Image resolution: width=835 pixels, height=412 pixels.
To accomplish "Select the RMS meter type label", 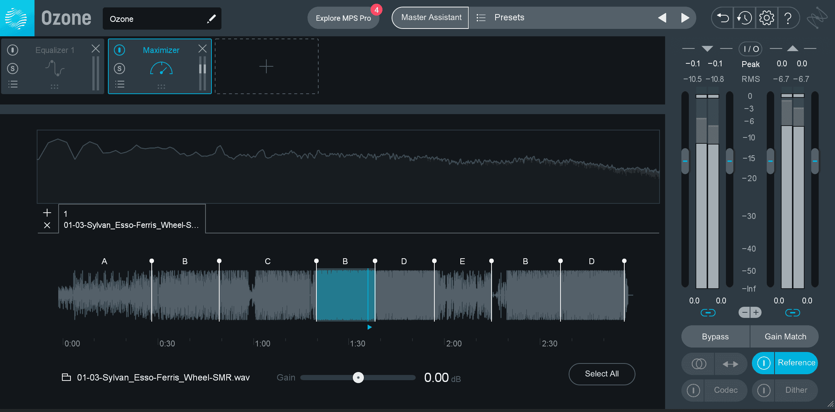I will [750, 79].
